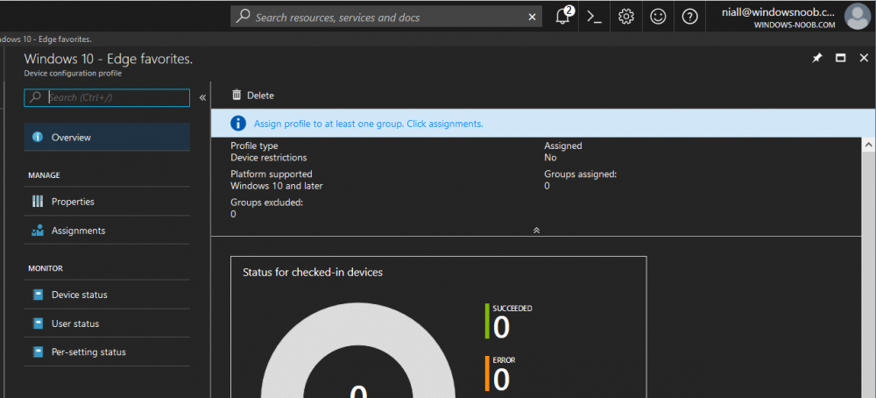Screen dimensions: 876x398
Task: Open Device status under Monitor
Action: 107,295
